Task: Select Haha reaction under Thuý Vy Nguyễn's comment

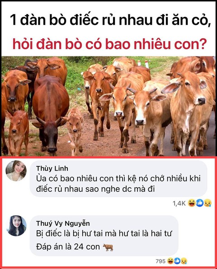Action: tap(170, 261)
